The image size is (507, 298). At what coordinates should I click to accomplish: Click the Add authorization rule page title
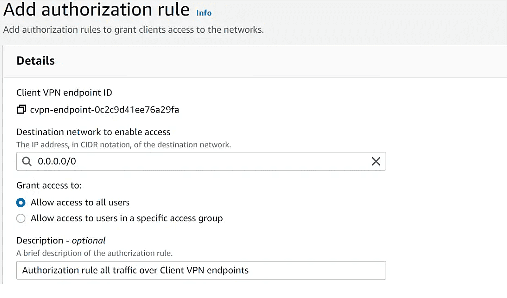point(96,9)
